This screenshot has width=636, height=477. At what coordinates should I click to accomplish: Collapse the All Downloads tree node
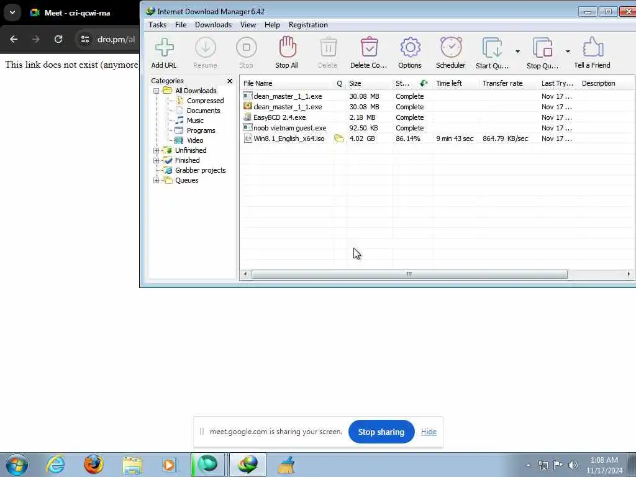[x=156, y=91]
